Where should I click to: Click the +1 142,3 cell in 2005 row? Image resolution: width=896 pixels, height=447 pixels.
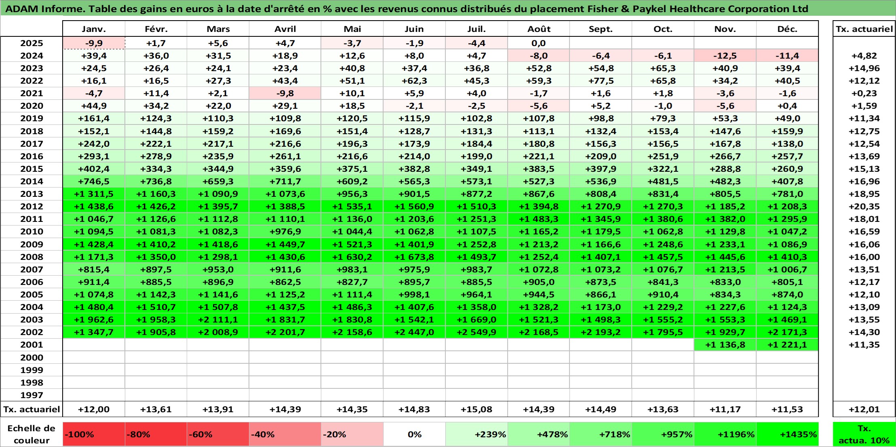click(156, 295)
